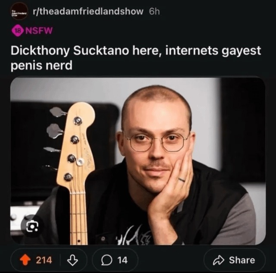Open the Dickthony Sucktano post title
276x273 pixels.
click(x=136, y=58)
